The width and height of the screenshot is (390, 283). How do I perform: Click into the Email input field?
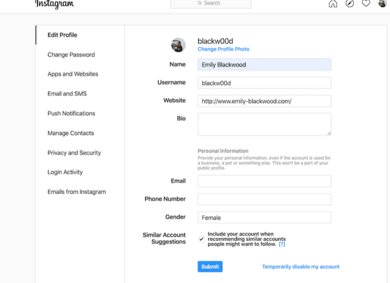tap(264, 181)
